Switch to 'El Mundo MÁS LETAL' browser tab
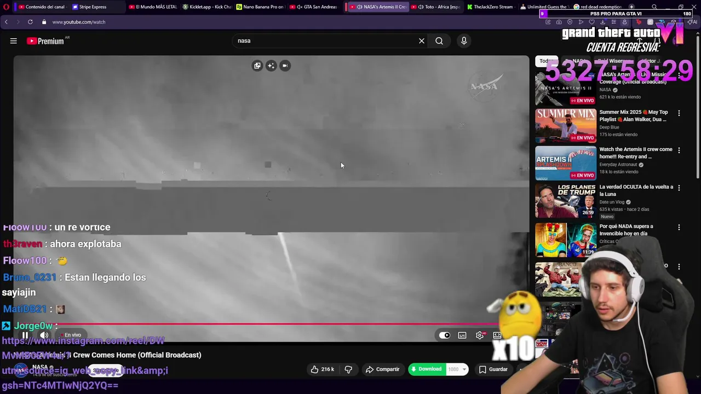Viewport: 701px width, 394px height. tap(152, 7)
